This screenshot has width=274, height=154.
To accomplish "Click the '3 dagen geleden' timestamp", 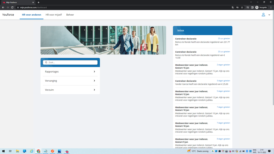I will (x=223, y=81).
